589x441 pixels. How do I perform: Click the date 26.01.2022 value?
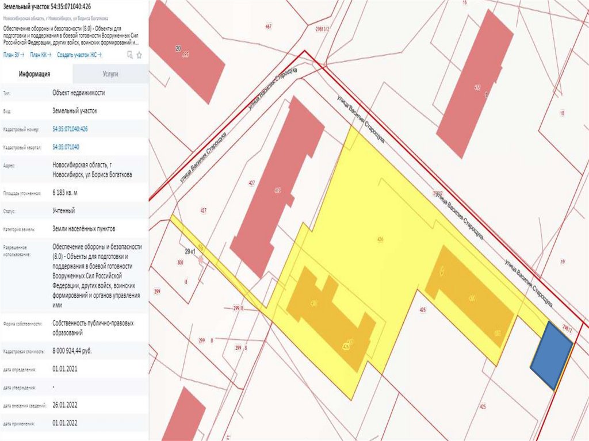(x=65, y=405)
